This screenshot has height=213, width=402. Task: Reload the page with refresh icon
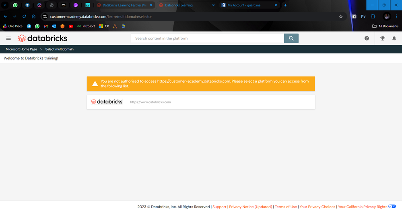pyautogui.click(x=24, y=16)
